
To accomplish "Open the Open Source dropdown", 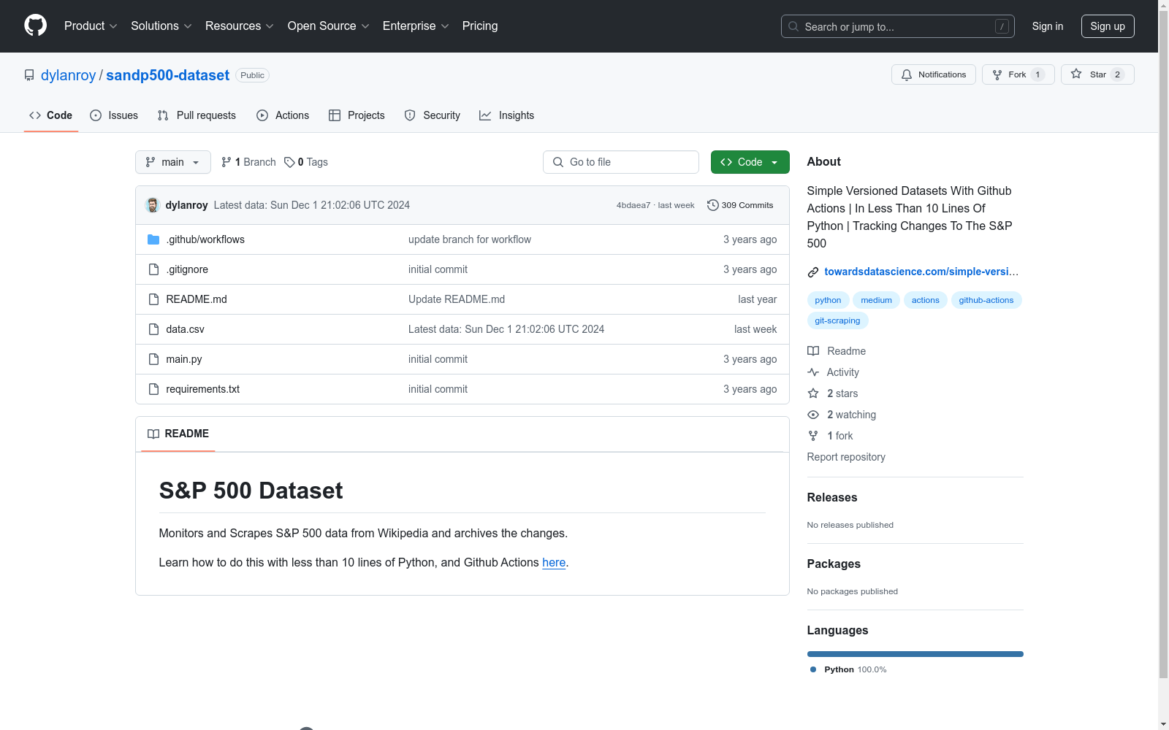I will click(x=329, y=26).
